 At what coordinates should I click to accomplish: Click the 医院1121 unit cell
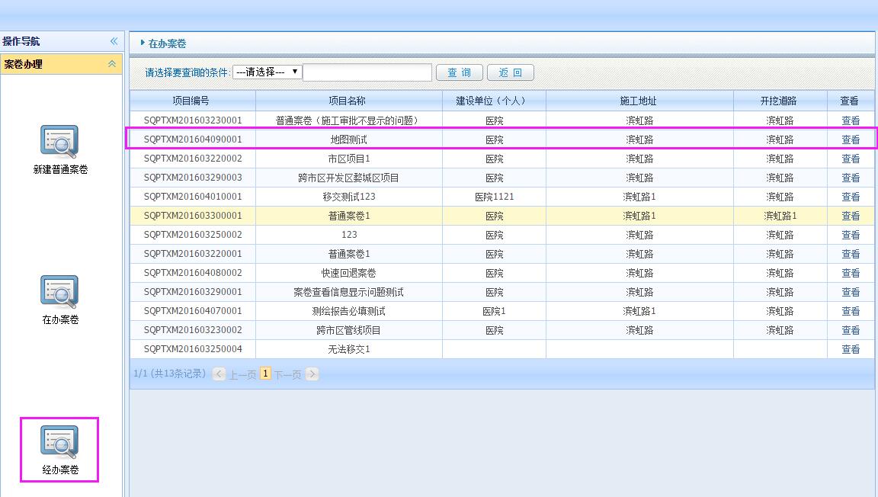pyautogui.click(x=494, y=197)
